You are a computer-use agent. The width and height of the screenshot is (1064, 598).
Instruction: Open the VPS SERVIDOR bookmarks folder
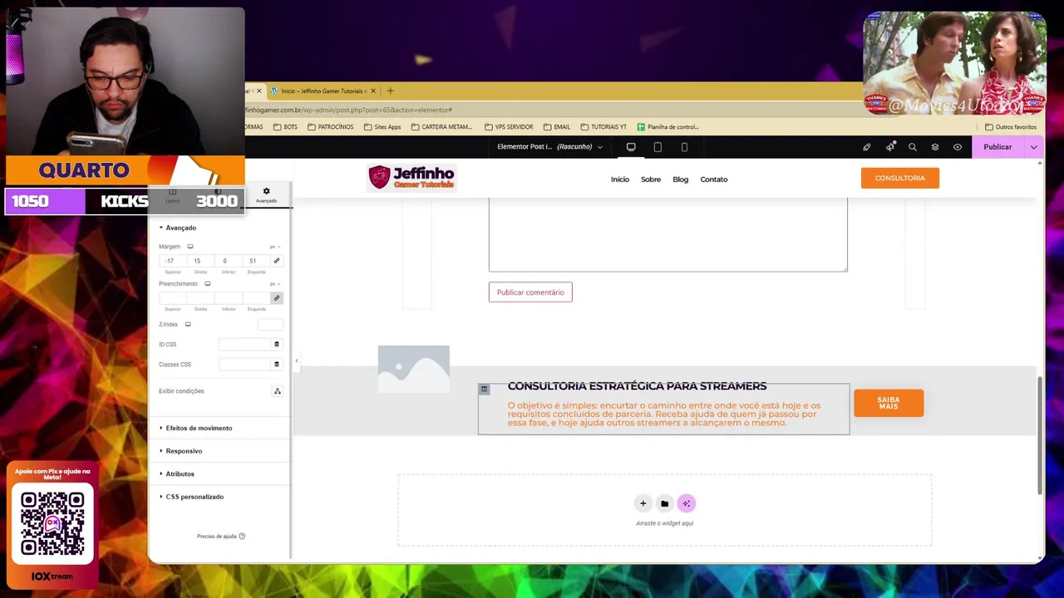[x=509, y=127]
